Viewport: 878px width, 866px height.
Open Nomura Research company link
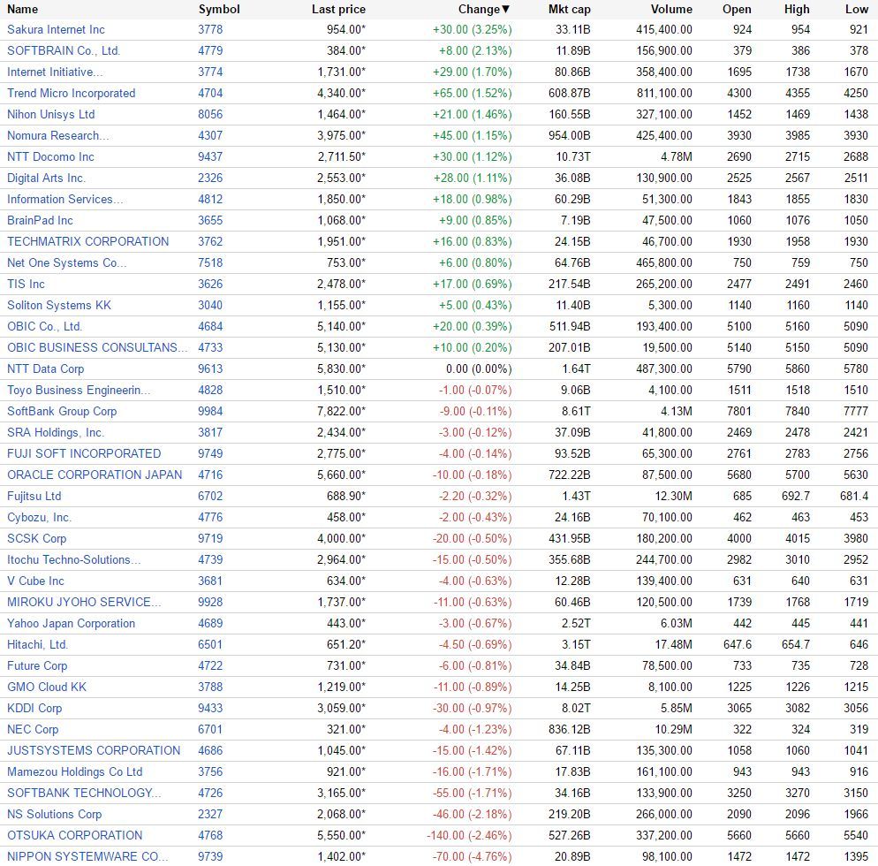coord(58,136)
